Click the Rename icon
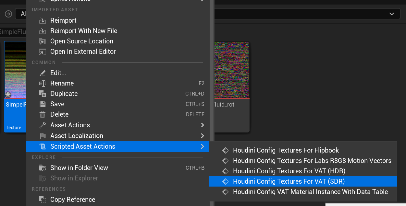 [x=43, y=84]
